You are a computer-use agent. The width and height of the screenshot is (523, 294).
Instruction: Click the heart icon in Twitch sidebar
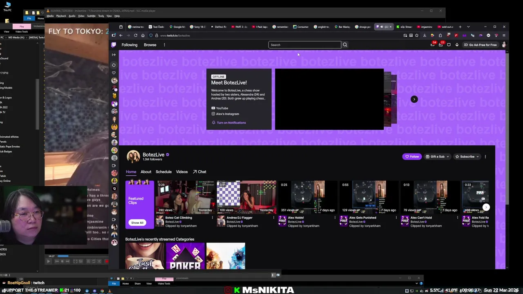point(114,73)
